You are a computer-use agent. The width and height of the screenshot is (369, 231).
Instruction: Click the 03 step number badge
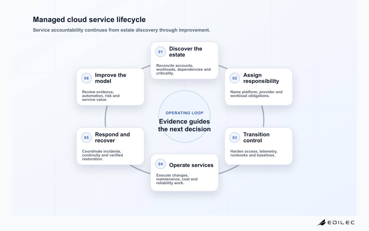[235, 138]
